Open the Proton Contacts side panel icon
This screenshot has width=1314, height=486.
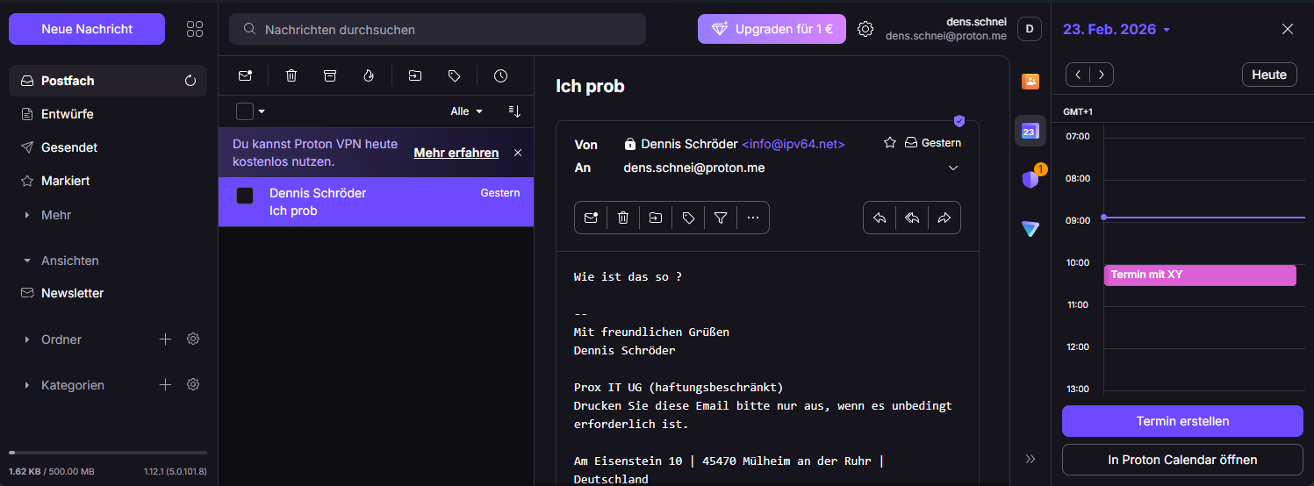click(1030, 82)
